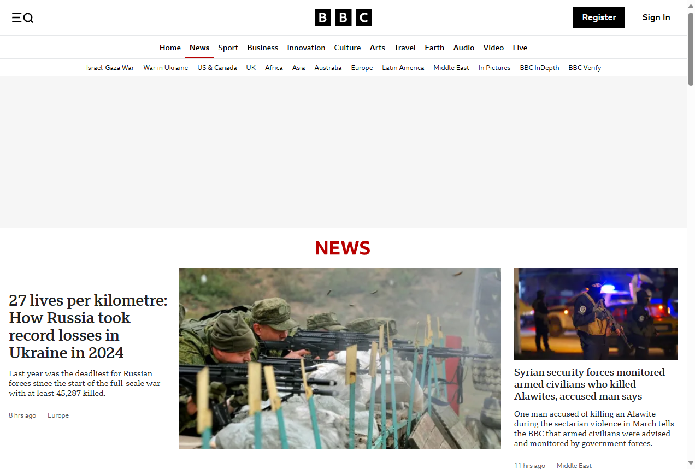
Task: Open the Israel-Gaza War topic
Action: [x=110, y=67]
